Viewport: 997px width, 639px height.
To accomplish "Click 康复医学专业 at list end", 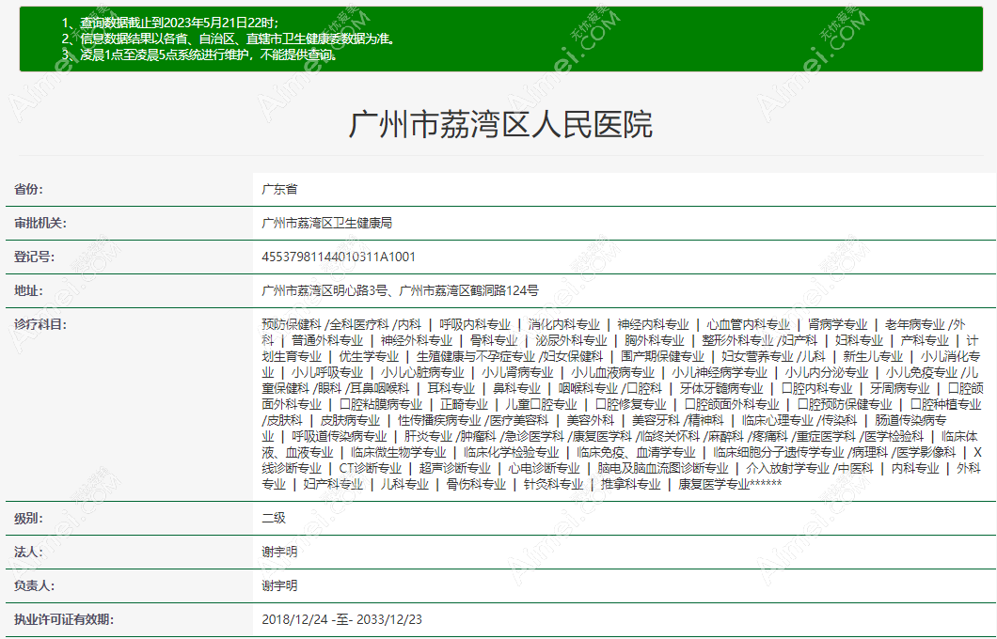I will 714,484.
